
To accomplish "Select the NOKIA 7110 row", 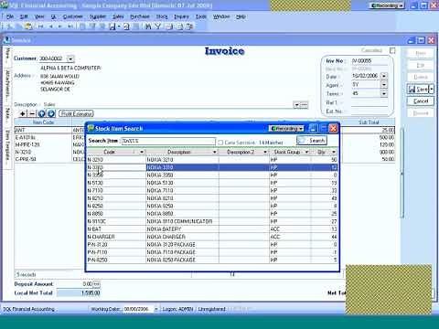I will pos(212,190).
